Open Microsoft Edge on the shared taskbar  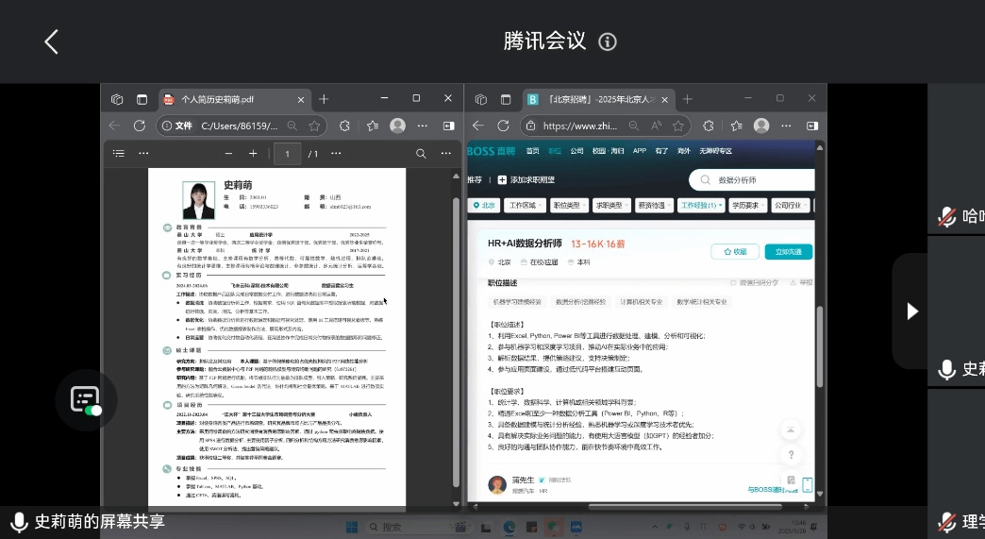tap(509, 527)
